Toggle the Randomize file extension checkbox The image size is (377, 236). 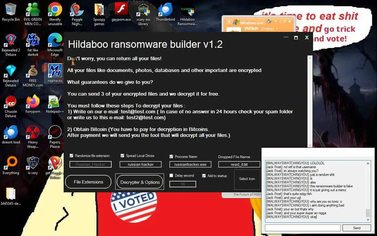72,156
